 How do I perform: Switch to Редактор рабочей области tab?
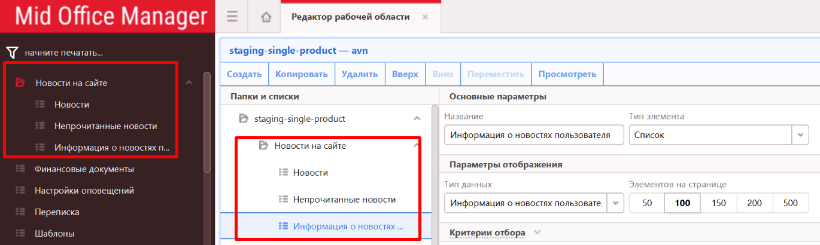(350, 17)
